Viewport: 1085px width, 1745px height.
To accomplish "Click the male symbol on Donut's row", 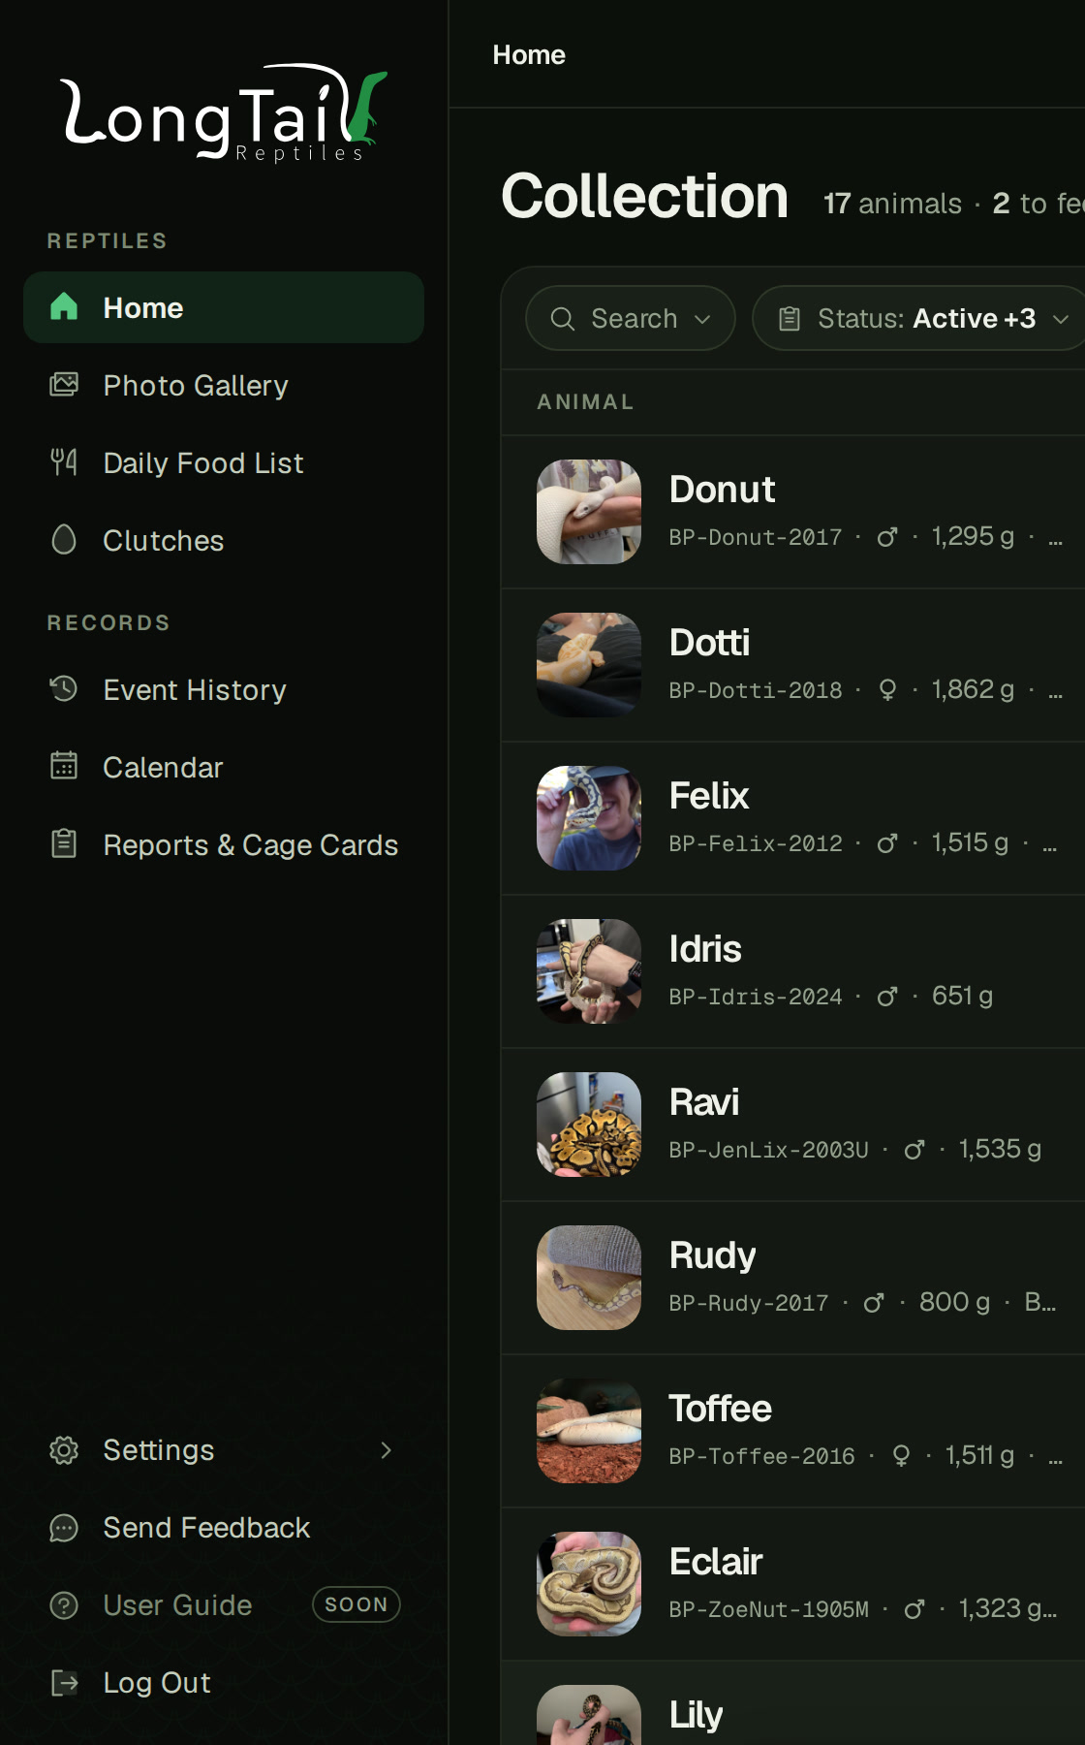I will (887, 537).
